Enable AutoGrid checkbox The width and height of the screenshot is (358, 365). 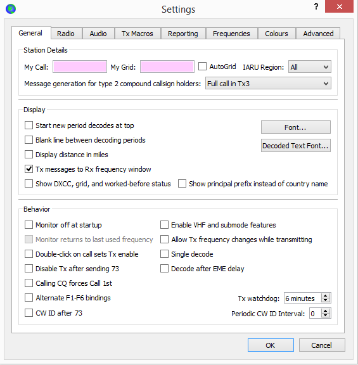202,67
